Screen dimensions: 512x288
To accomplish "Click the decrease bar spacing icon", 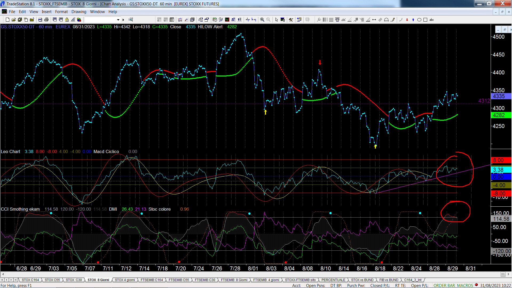I will pos(248,20).
